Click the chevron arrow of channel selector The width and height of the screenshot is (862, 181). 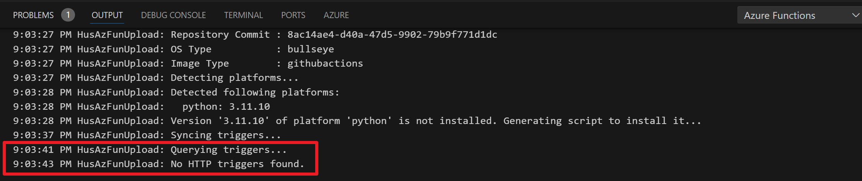[x=855, y=15]
